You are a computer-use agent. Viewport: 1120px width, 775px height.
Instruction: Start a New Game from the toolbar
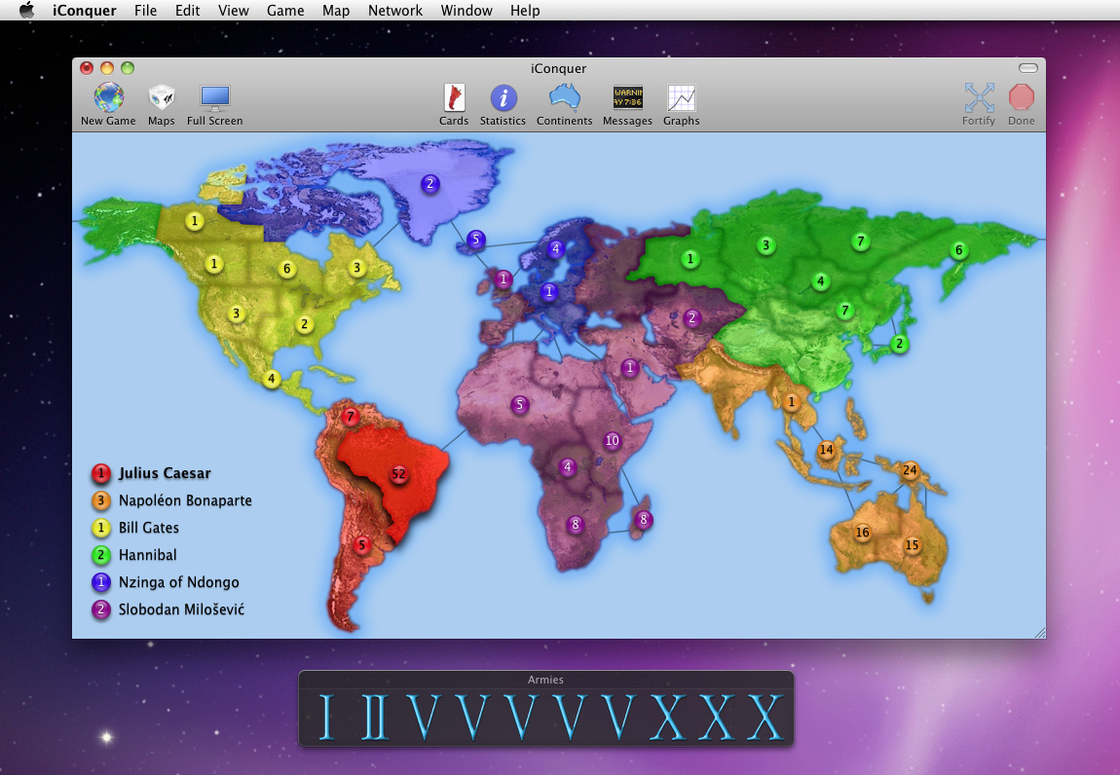click(x=108, y=103)
